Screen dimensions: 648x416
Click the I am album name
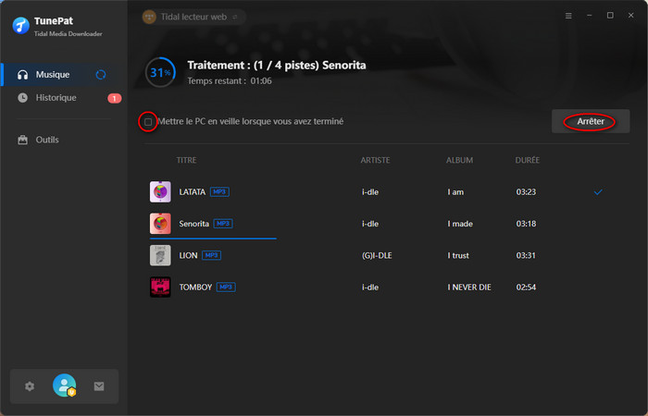455,192
